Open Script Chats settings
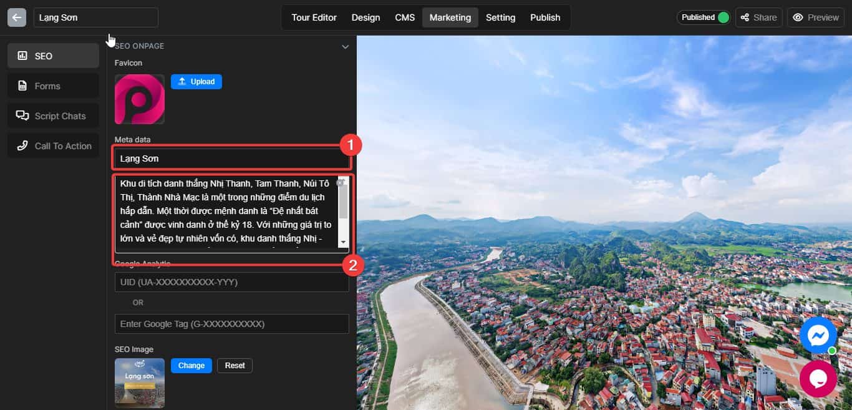Viewport: 852px width, 410px height. click(52, 115)
